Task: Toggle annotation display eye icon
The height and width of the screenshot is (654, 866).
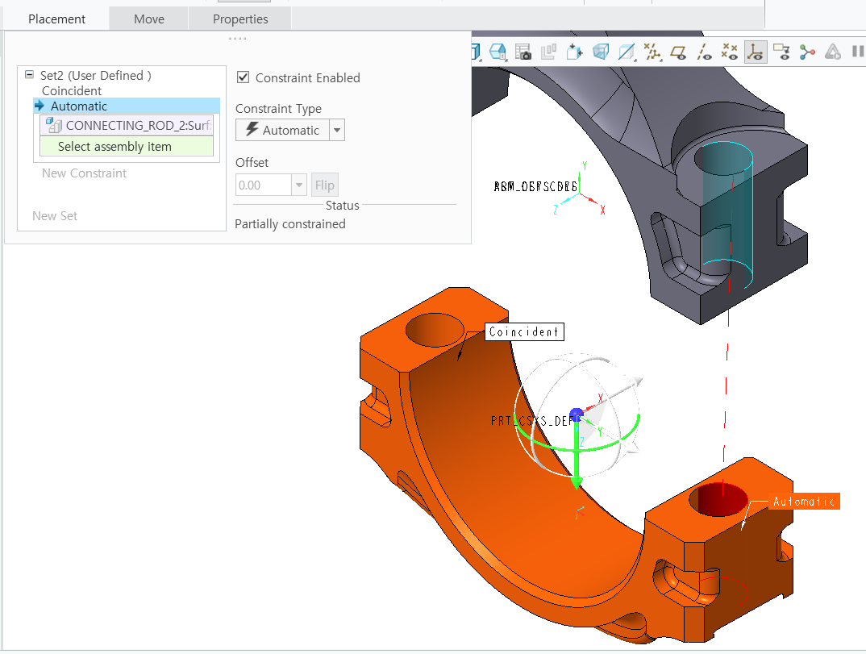Action: (781, 52)
